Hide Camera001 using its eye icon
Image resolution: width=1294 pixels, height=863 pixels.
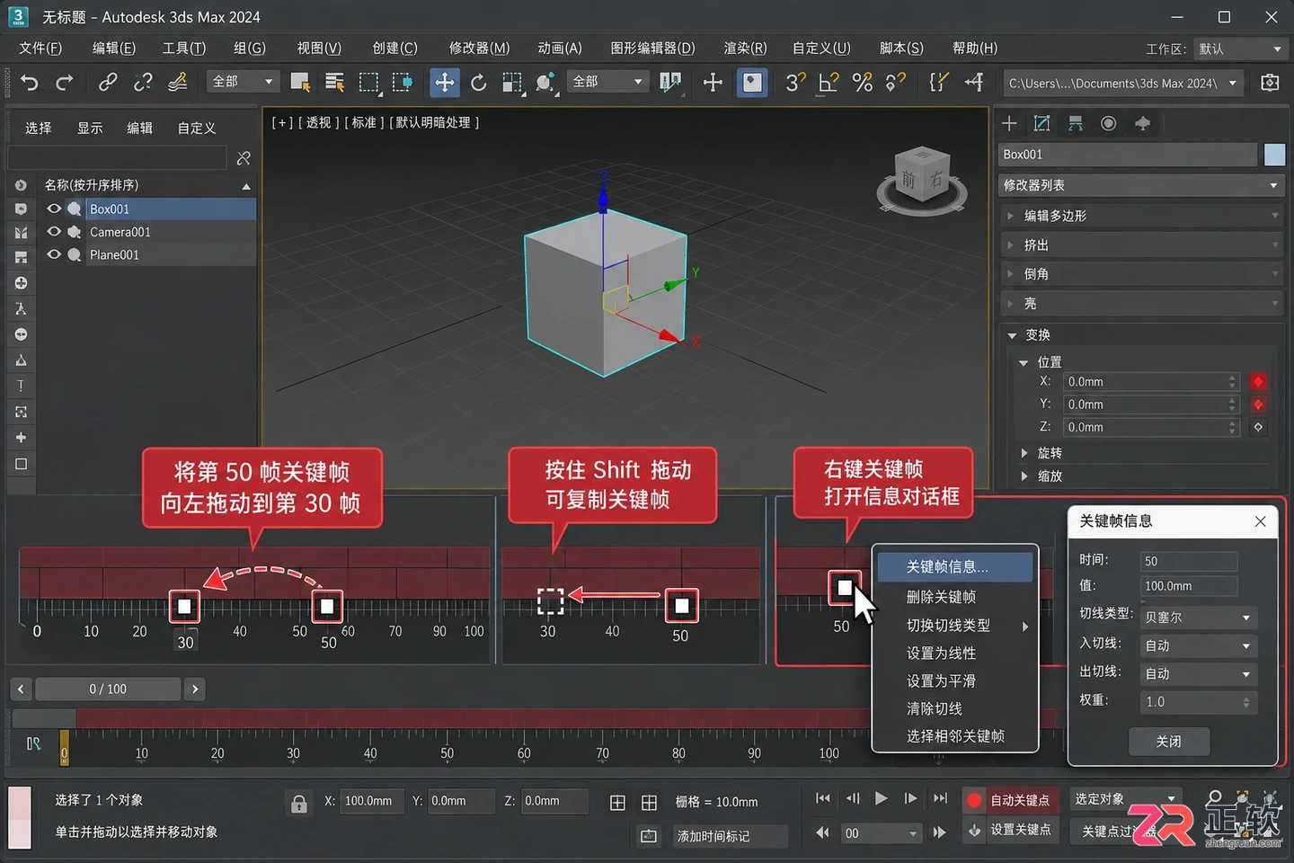pos(54,232)
